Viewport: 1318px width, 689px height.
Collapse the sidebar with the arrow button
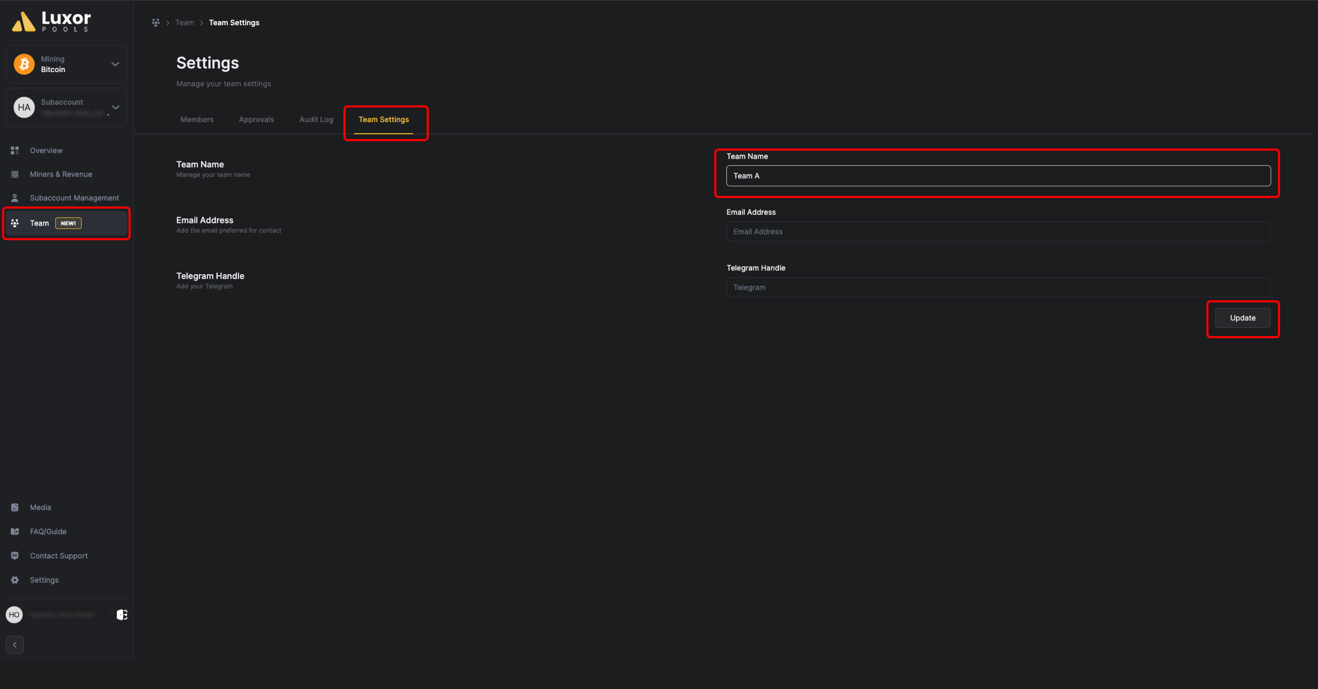15,645
